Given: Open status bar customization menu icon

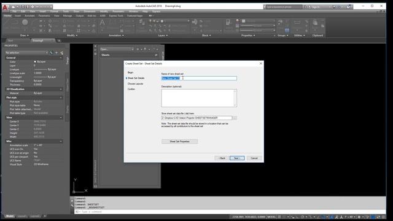Looking at the screenshot, I should tap(383, 217).
